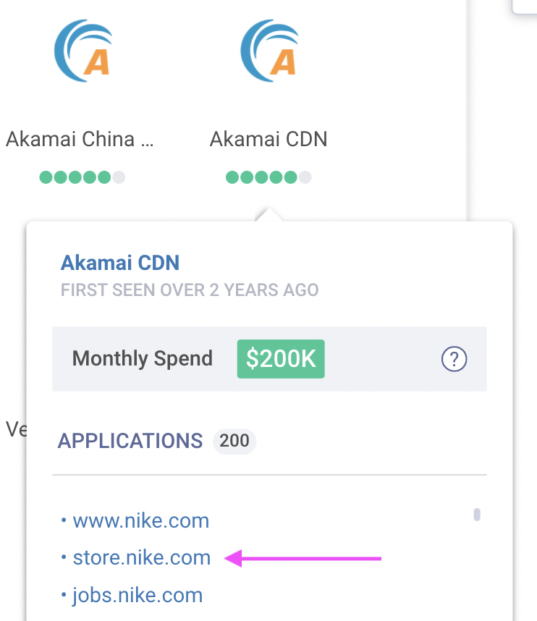
Task: Open the www.nike.com application link
Action: [141, 520]
